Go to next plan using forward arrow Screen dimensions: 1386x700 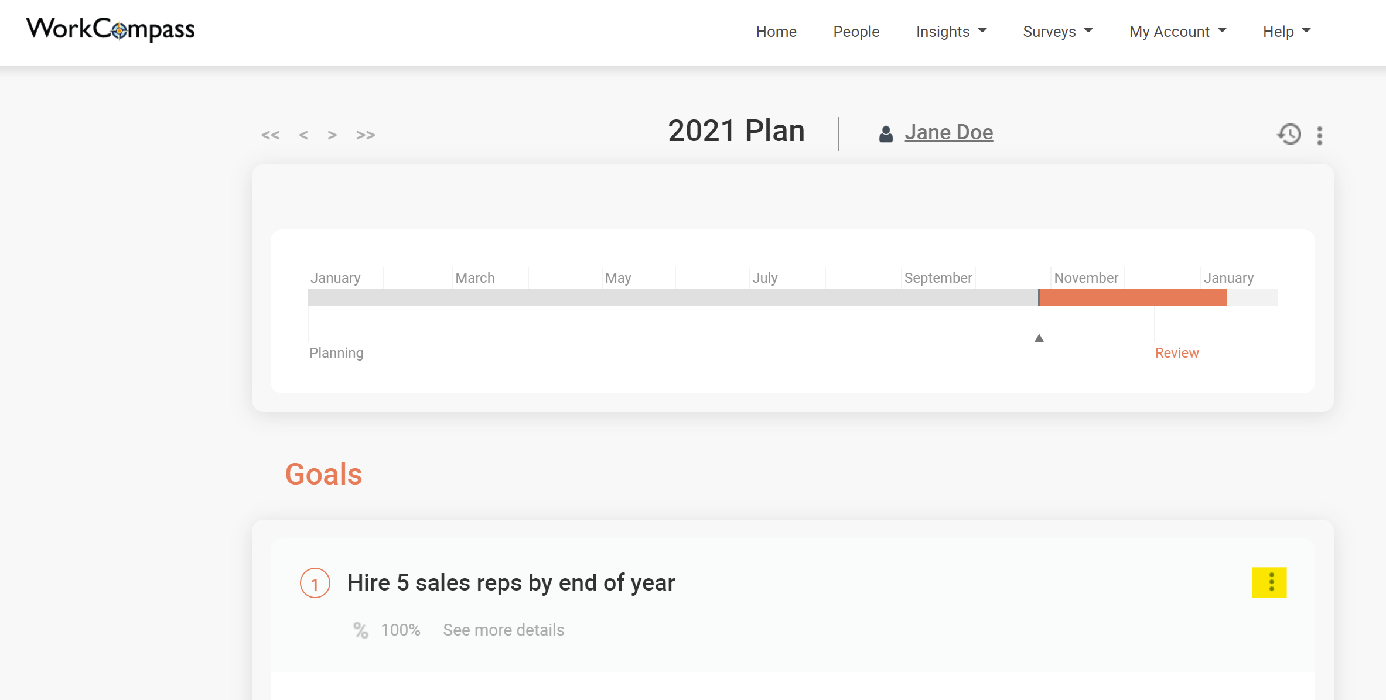click(332, 135)
